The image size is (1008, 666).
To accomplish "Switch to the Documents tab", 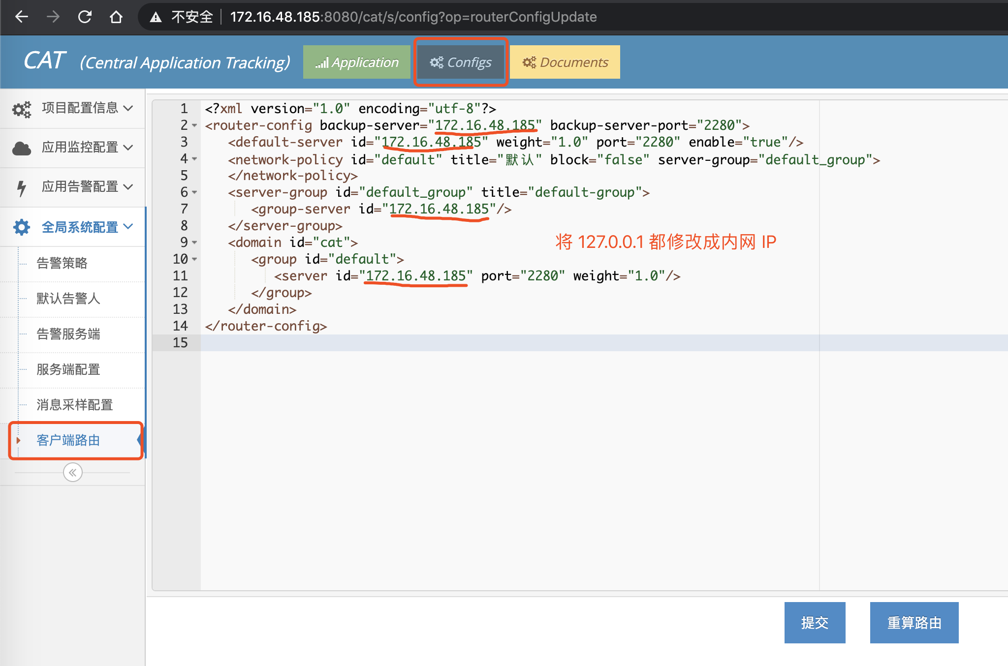I will 565,62.
